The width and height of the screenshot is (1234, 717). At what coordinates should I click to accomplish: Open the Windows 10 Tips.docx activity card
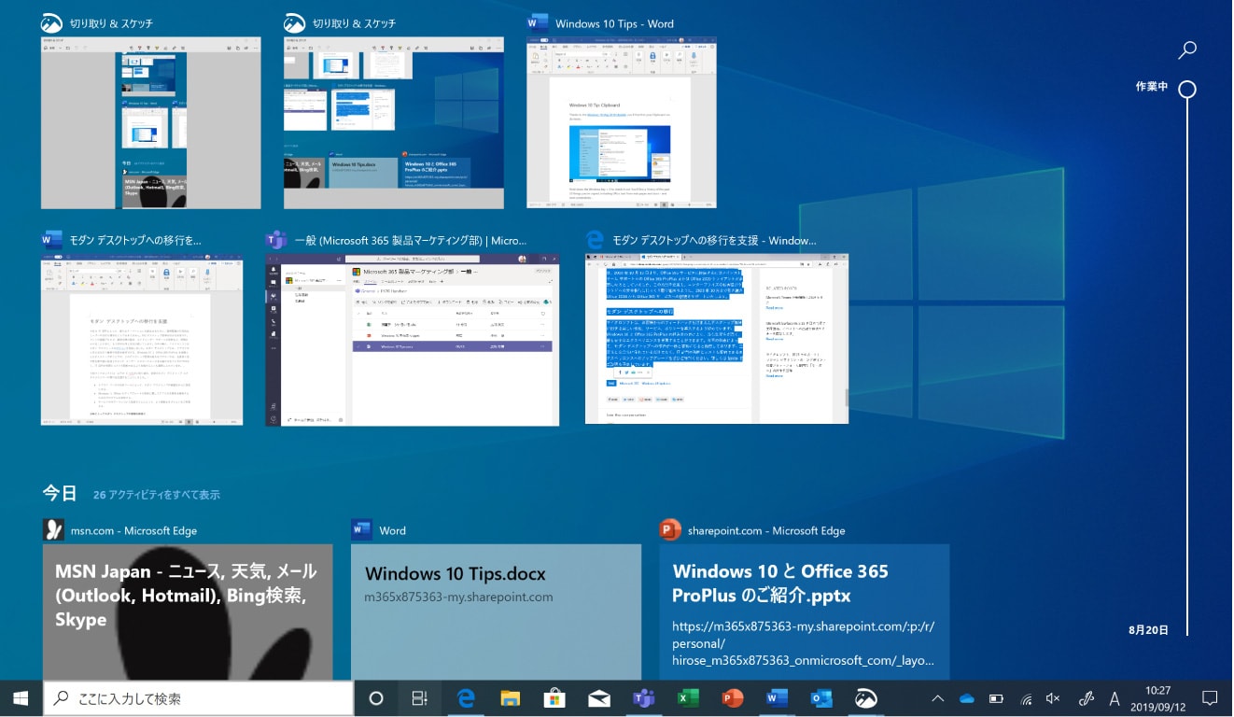[496, 612]
